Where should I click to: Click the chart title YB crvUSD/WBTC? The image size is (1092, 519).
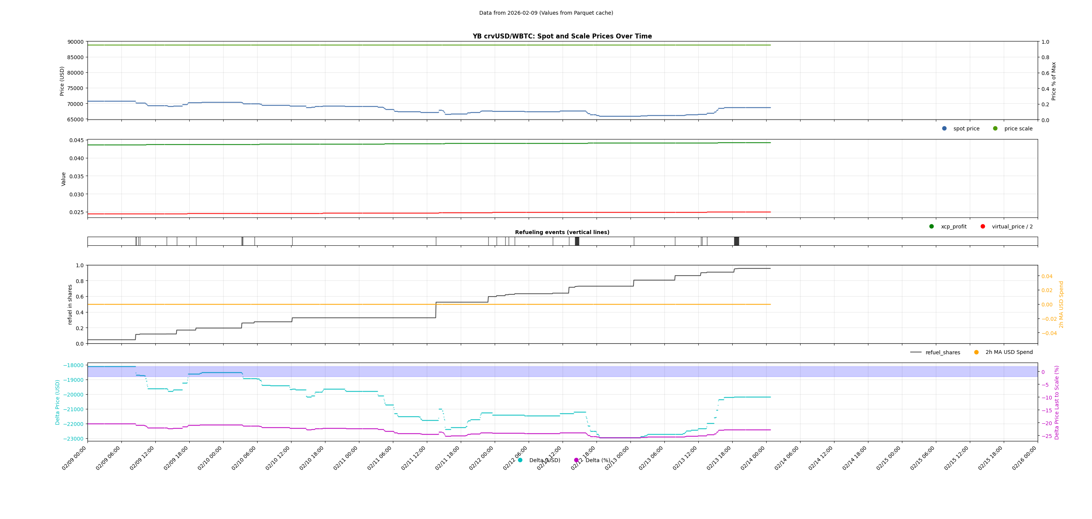tap(562, 37)
